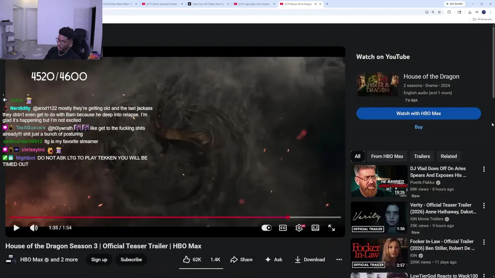Viewport: 495px width, 278px height.
Task: Click the chrissyinc username in chat
Action: click(x=33, y=150)
